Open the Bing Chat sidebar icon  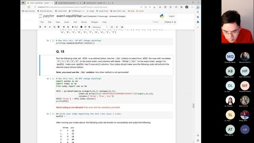198,7
